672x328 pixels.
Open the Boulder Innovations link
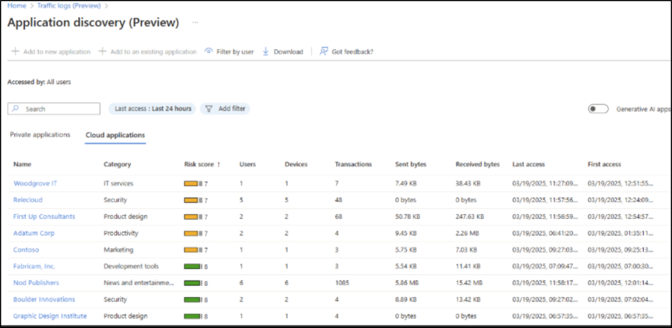click(44, 299)
